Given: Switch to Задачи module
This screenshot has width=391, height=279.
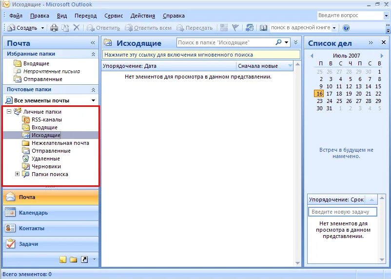Looking at the screenshot, I should (51, 244).
